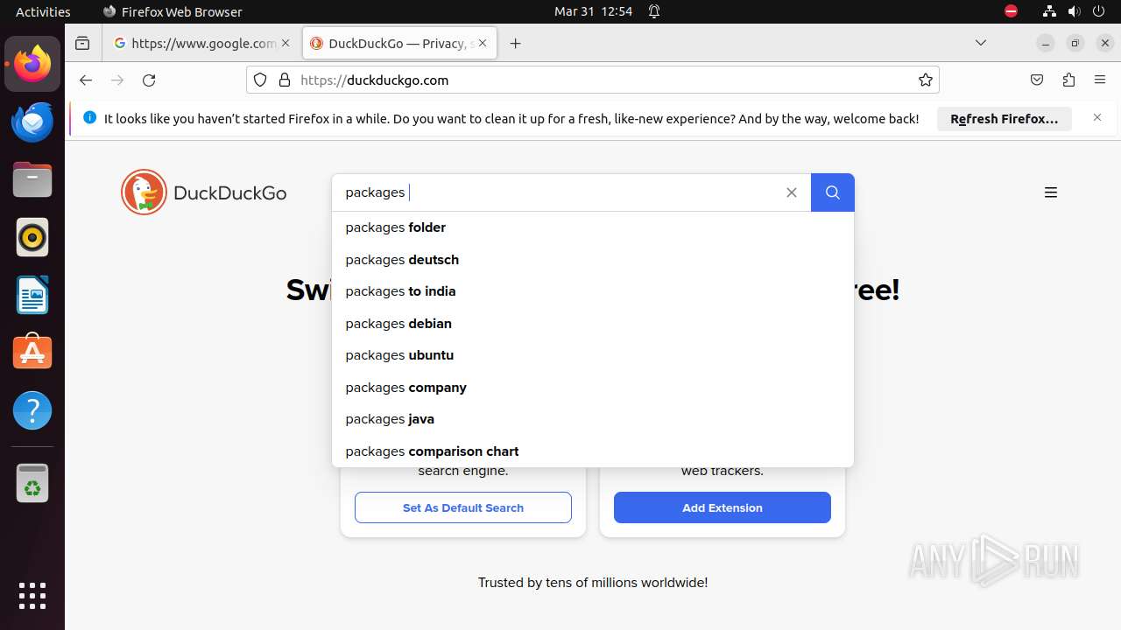
Task: Choose suggestion packages deutsch
Action: tap(593, 260)
